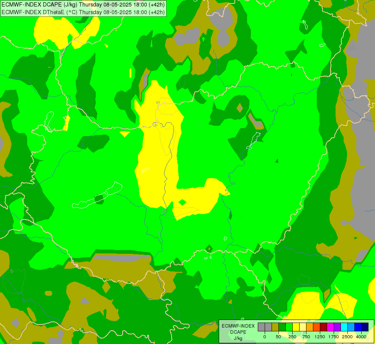Click the legend value '0'
375x344 pixels.
tap(265, 337)
